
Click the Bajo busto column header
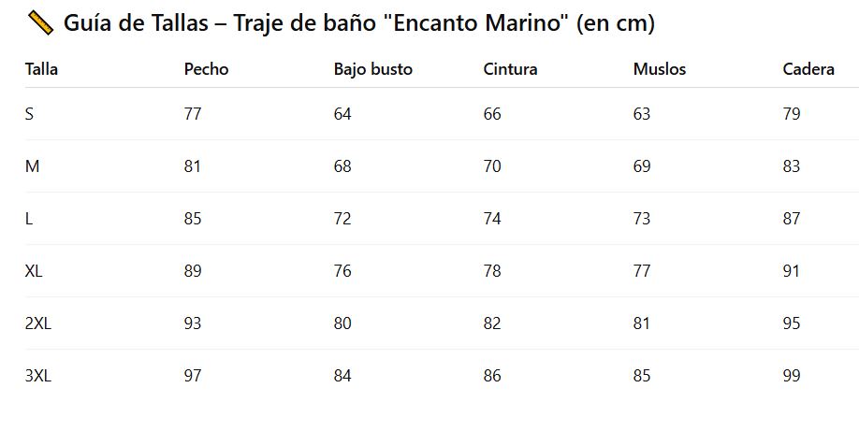coord(372,69)
